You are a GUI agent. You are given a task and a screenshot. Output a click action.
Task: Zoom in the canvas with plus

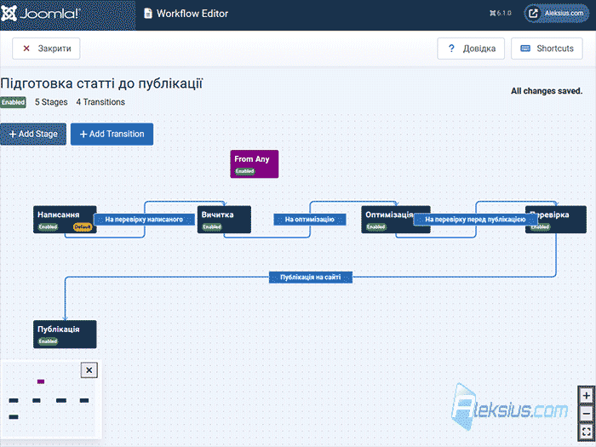586,396
